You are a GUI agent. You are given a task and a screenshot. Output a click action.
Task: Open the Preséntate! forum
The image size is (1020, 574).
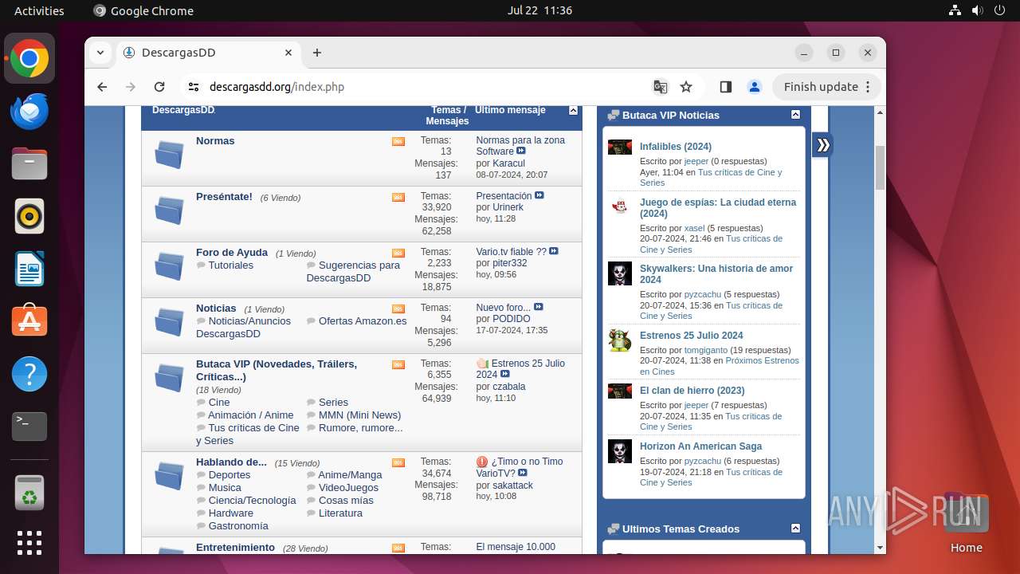coord(224,196)
